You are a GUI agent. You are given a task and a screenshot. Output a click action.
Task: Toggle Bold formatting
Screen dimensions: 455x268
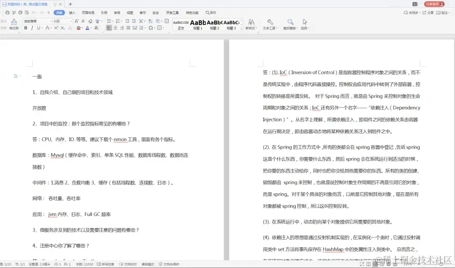tap(26, 28)
